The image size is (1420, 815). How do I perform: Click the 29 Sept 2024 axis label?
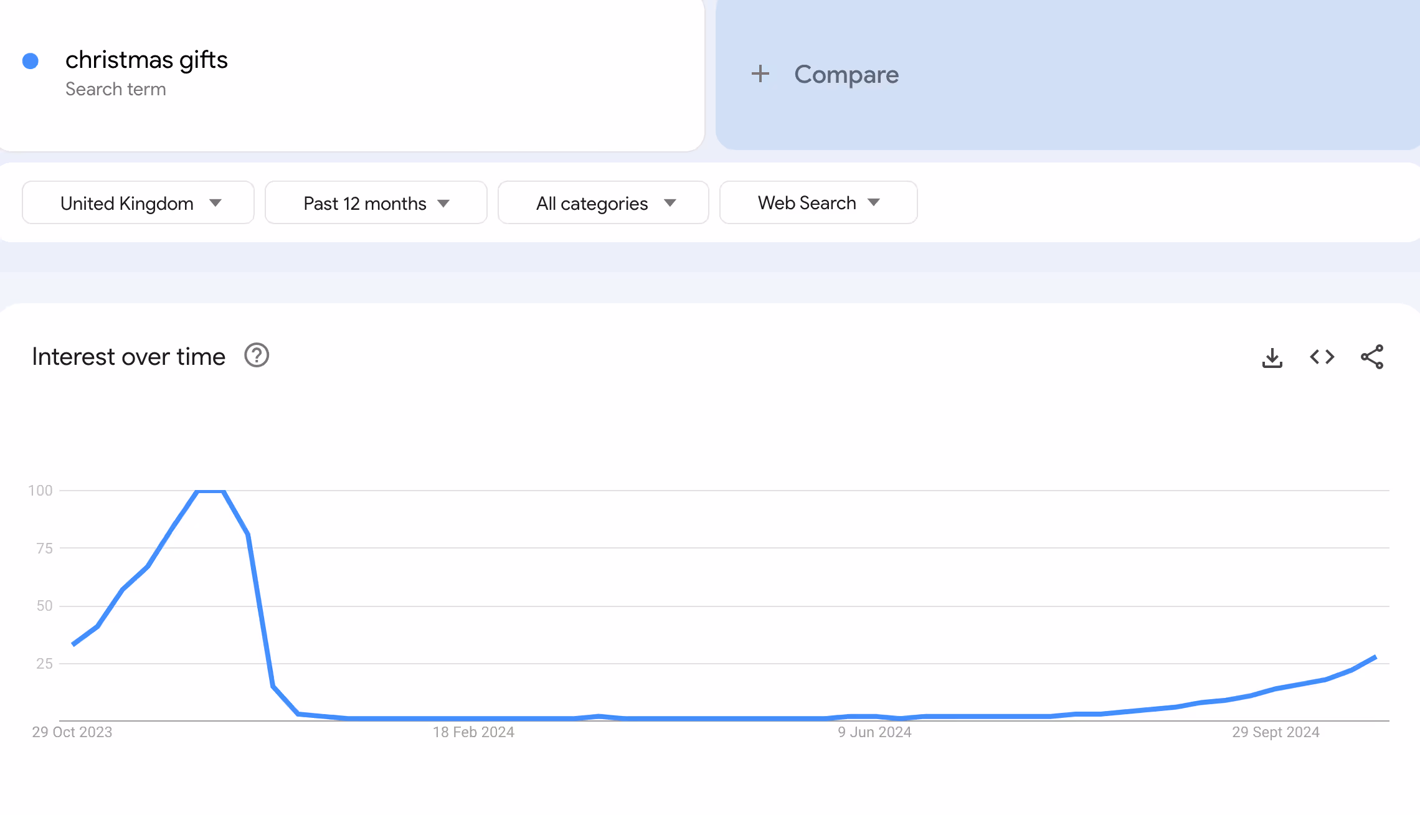click(x=1276, y=732)
